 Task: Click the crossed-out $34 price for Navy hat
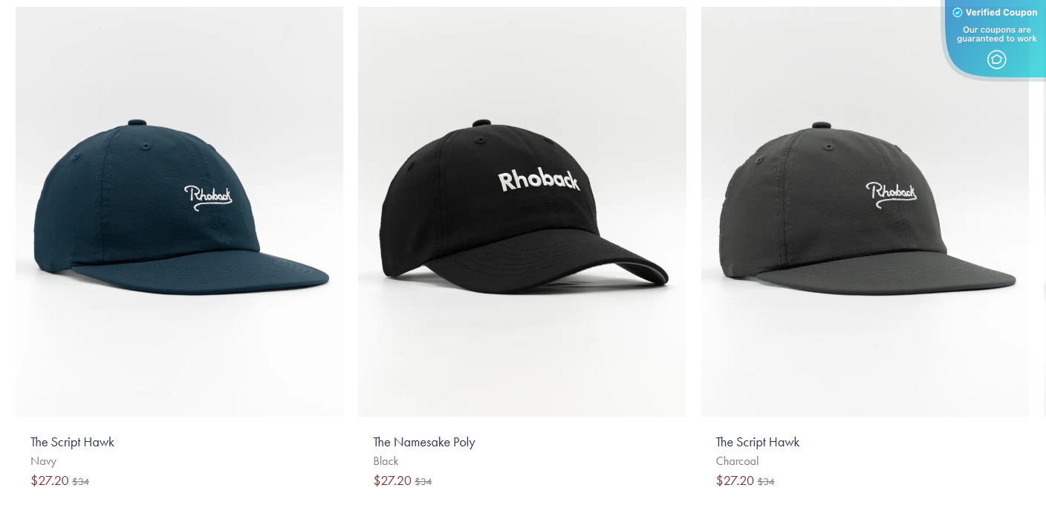(x=81, y=481)
